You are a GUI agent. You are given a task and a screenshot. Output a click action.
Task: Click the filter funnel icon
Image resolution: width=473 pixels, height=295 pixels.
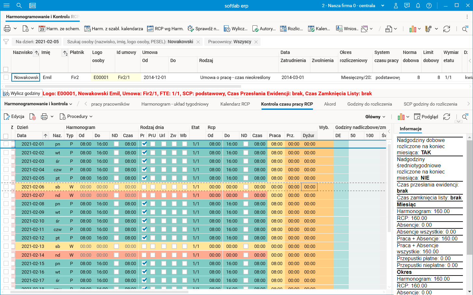click(x=6, y=42)
